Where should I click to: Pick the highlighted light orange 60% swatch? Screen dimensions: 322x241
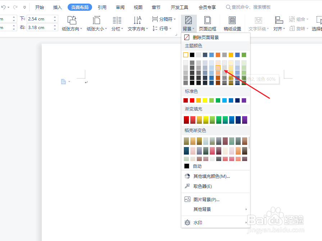[x=218, y=67]
